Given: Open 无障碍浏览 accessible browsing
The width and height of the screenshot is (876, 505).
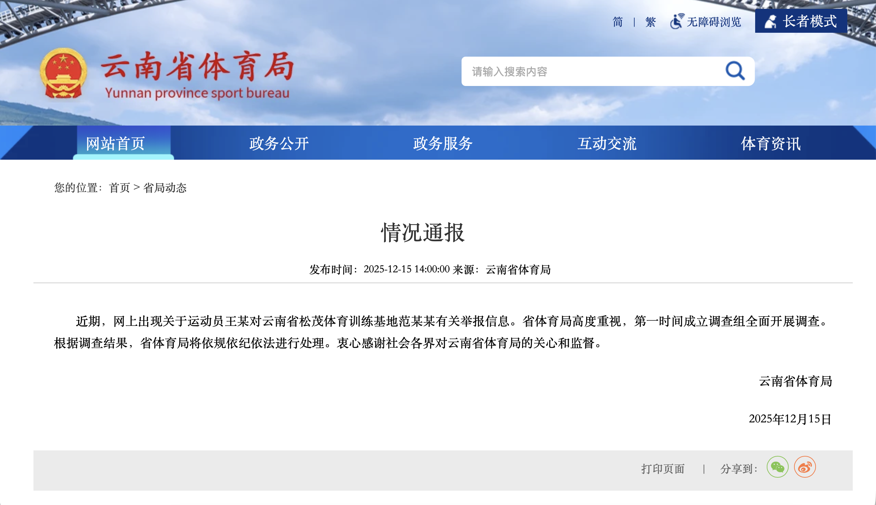Looking at the screenshot, I should tap(713, 22).
